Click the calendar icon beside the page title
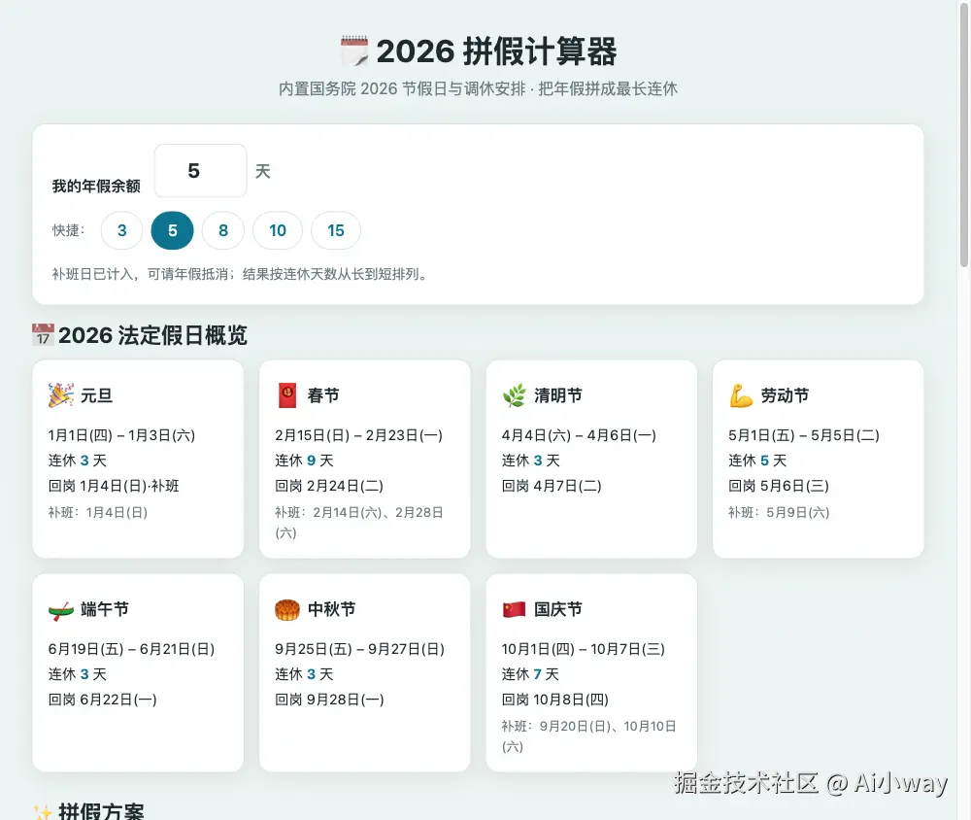Image resolution: width=971 pixels, height=820 pixels. click(354, 51)
